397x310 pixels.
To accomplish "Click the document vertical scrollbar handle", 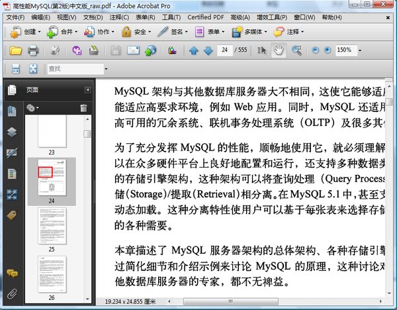I will click(389, 101).
